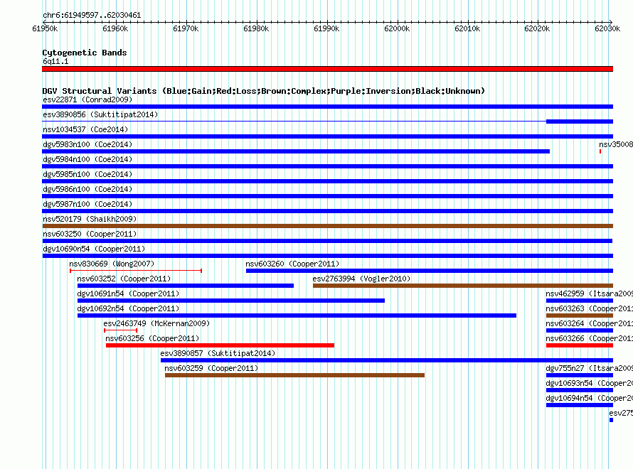Click the Cytogenetic Bands track title
The image size is (633, 469).
[85, 53]
